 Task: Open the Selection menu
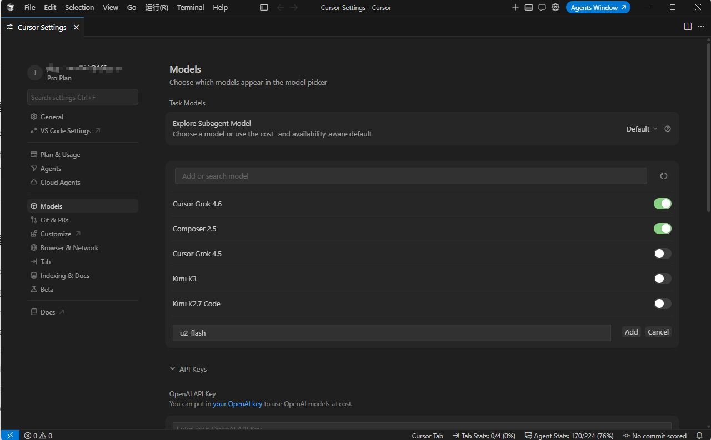click(x=79, y=8)
